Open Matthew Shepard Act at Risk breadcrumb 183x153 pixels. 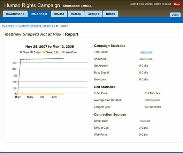click(37, 26)
